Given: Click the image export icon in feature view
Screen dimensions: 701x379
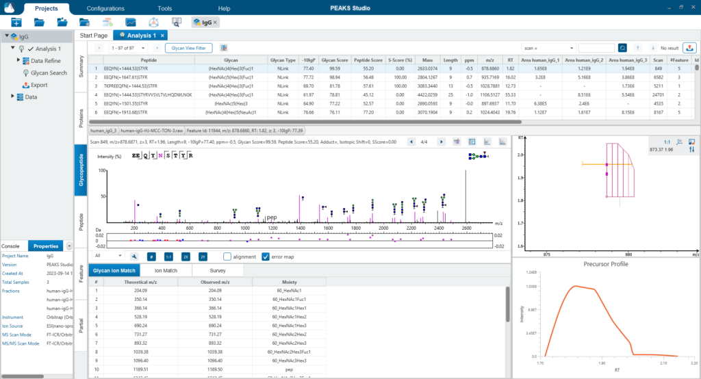Looking at the screenshot, I should coord(691,142).
